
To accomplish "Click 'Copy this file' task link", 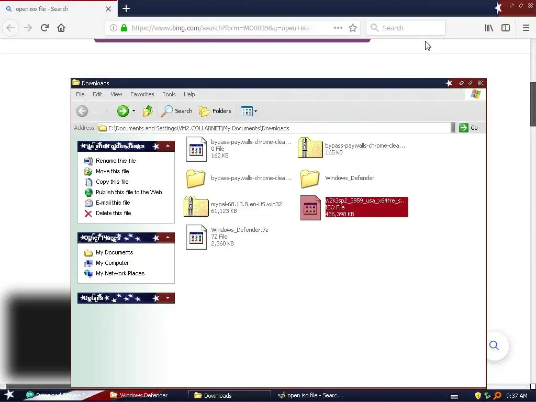I will point(112,182).
